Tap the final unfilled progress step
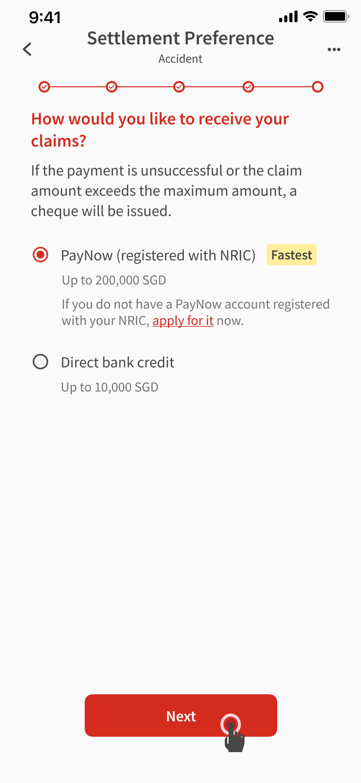Image resolution: width=361 pixels, height=783 pixels. 318,87
